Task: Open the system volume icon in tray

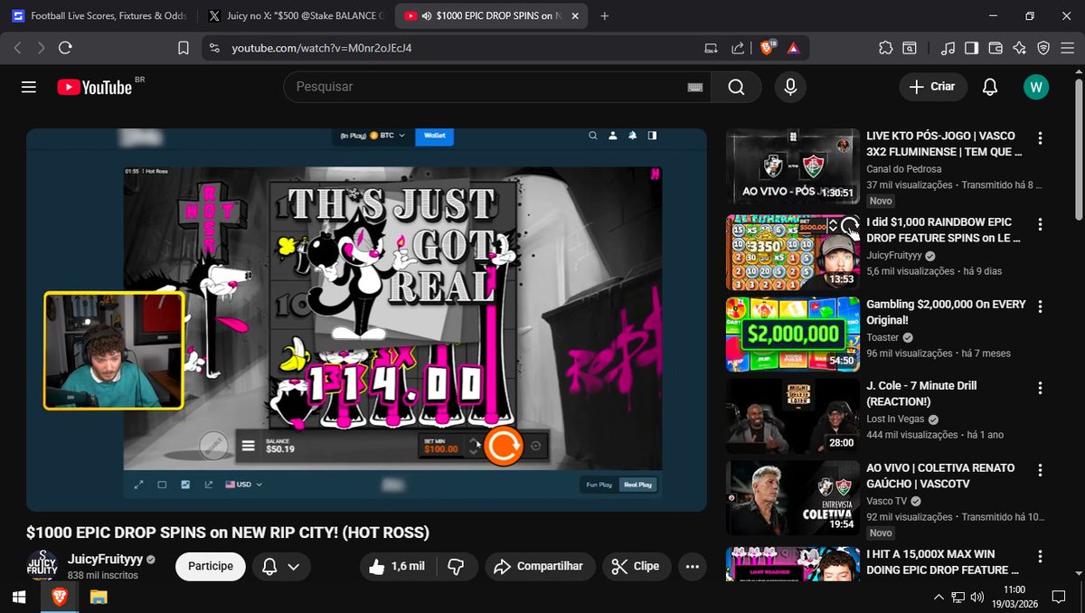Action: coord(976,597)
